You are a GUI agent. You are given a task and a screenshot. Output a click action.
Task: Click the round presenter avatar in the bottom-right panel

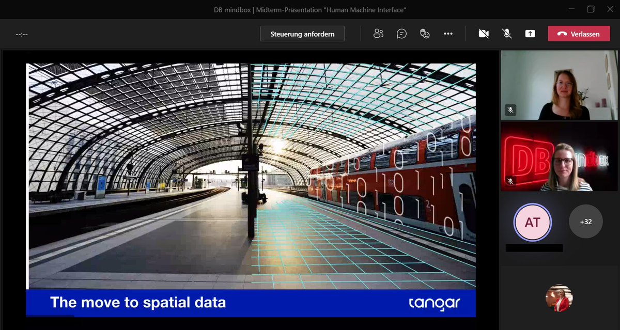559,298
